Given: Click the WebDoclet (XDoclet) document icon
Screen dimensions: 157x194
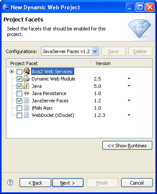Looking at the screenshot, I should click(x=26, y=115).
